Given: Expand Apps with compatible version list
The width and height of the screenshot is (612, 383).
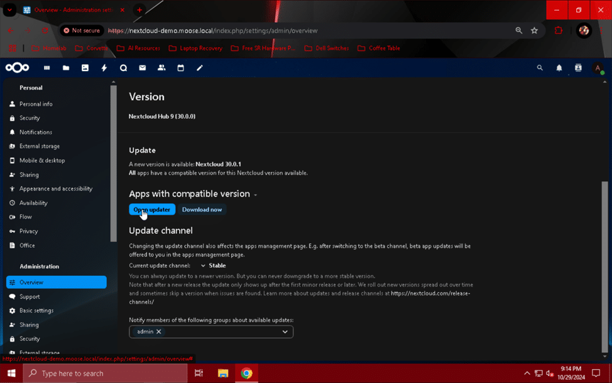Looking at the screenshot, I should [x=255, y=194].
